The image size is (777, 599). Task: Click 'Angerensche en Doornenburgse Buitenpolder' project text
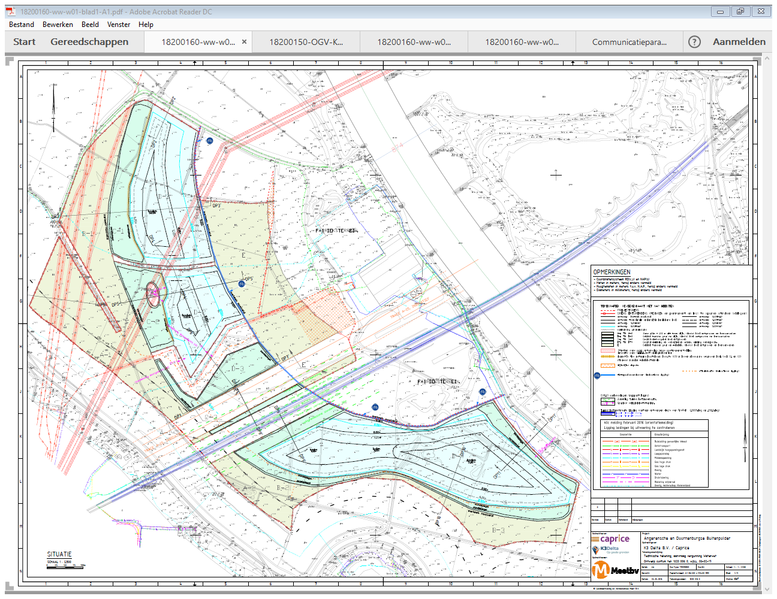(x=687, y=539)
